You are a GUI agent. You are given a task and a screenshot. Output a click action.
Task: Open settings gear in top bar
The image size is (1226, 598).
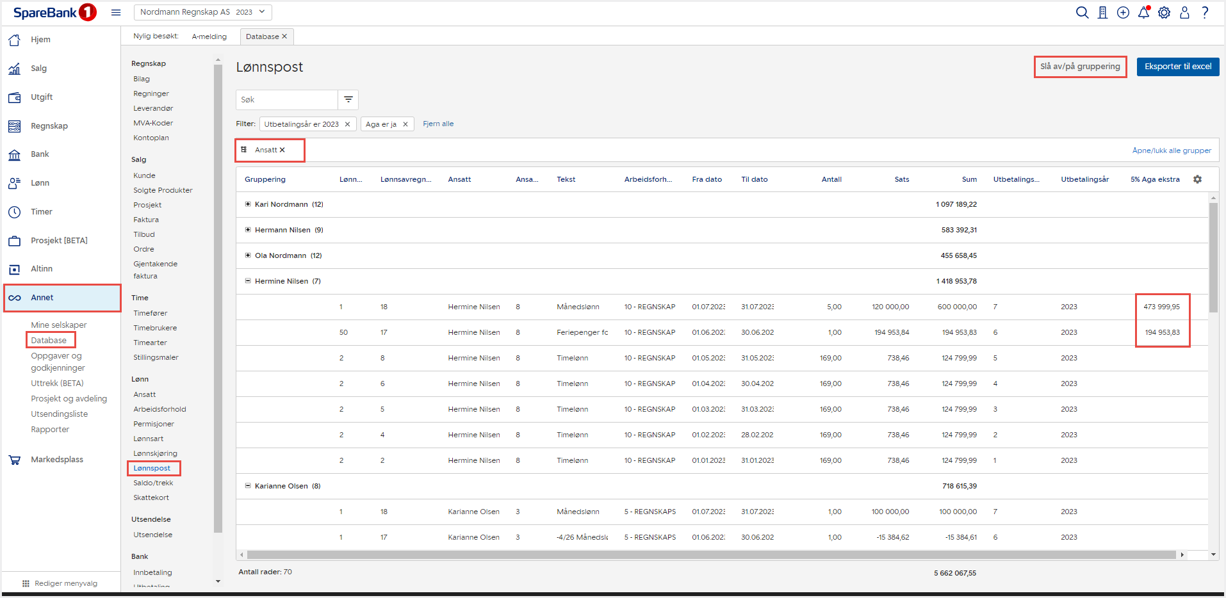(1164, 13)
